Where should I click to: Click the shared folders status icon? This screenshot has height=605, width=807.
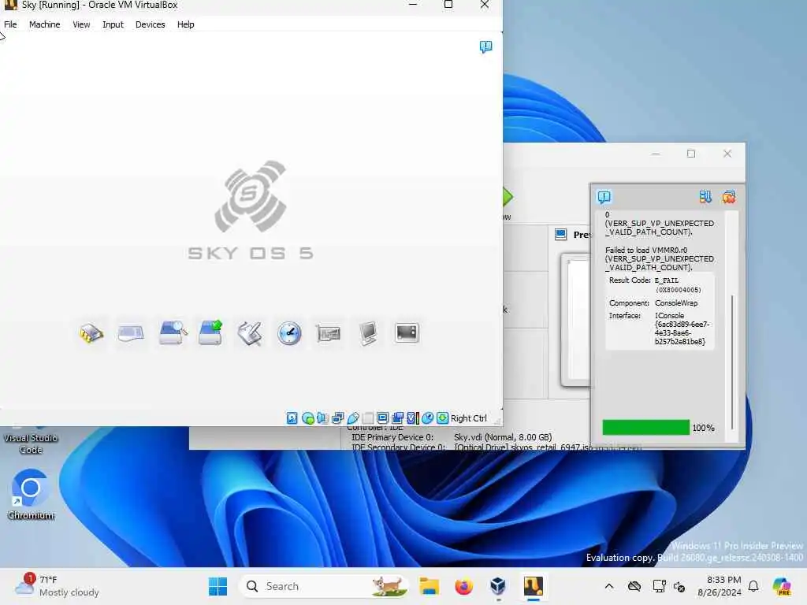pyautogui.click(x=367, y=418)
